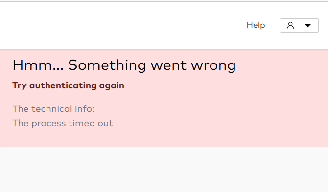Click empty area of pink error banner
The width and height of the screenshot is (328, 192).
pos(230,108)
